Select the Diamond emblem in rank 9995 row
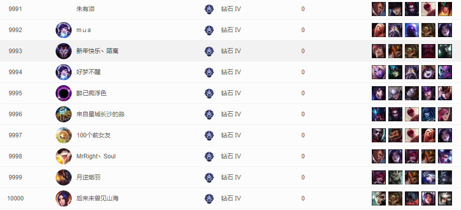Image resolution: width=461 pixels, height=210 pixels. 209,93
